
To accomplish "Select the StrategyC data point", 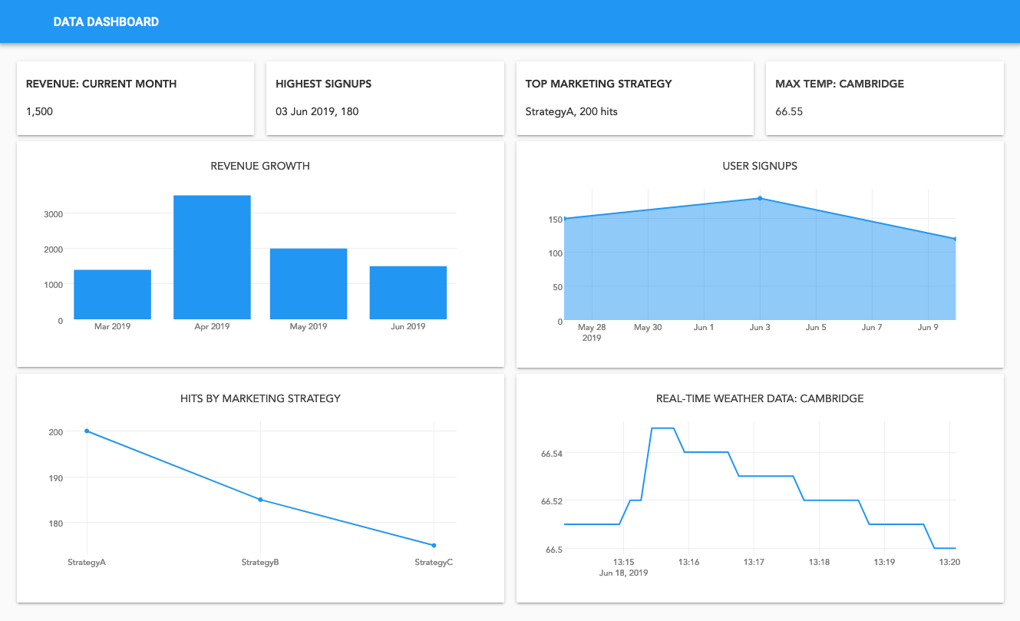I will (x=433, y=544).
